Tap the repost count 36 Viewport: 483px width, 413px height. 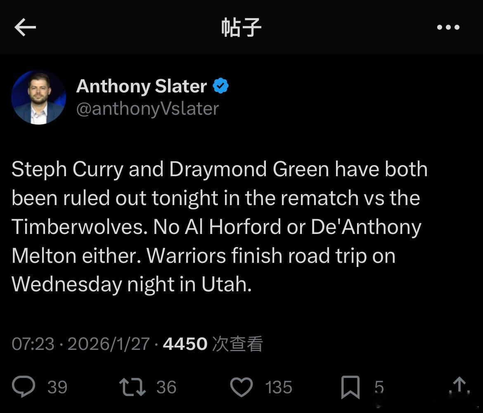pyautogui.click(x=166, y=387)
